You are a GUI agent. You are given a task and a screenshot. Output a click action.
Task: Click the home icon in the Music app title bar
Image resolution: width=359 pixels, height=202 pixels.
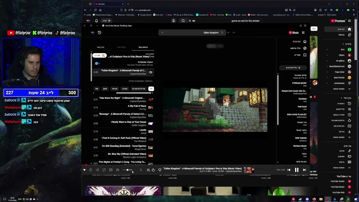click(301, 26)
